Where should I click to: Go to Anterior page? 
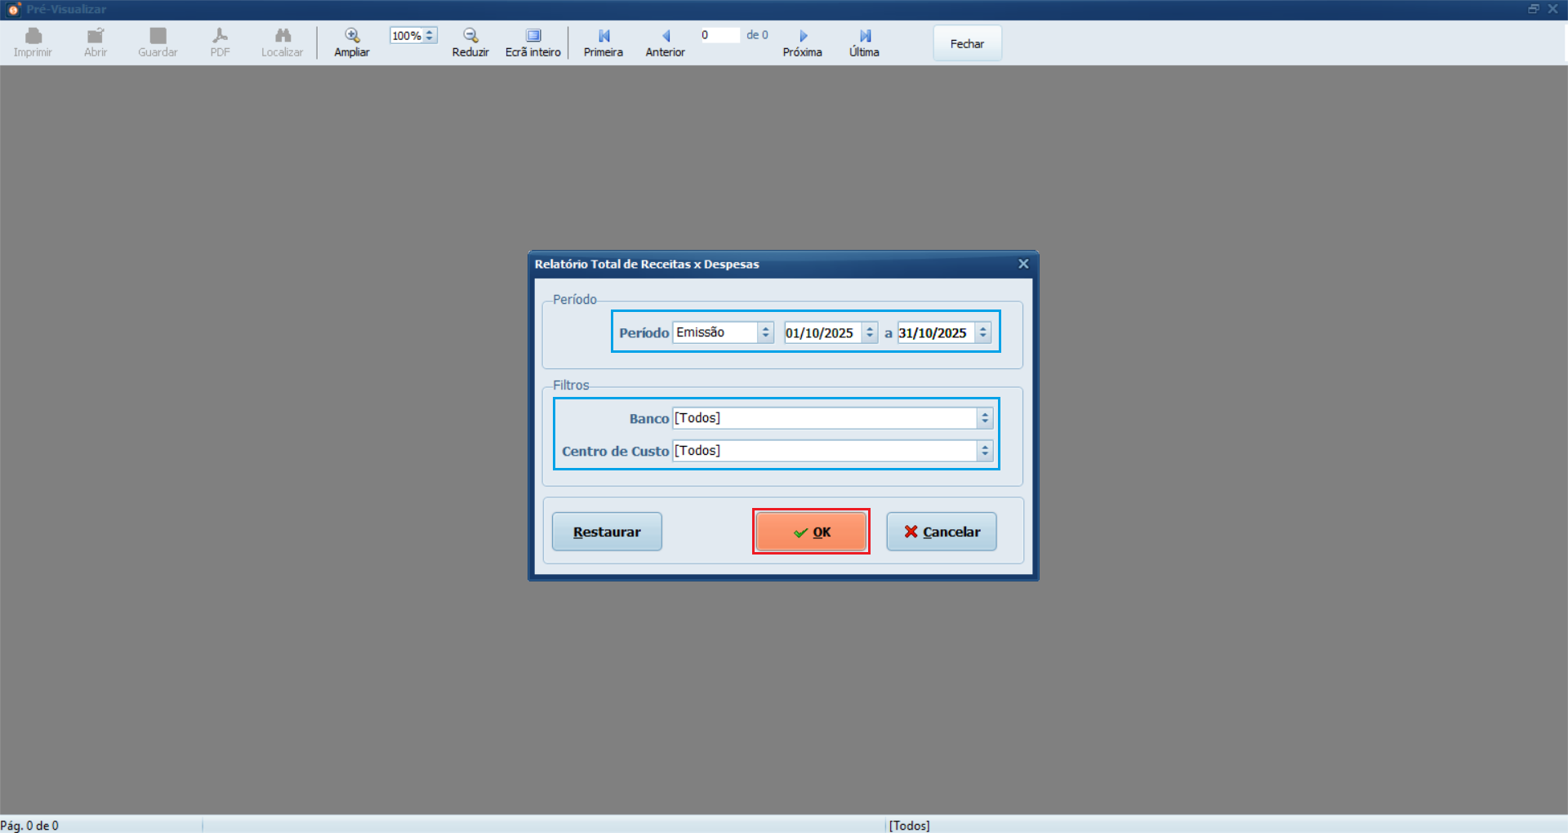click(x=666, y=36)
